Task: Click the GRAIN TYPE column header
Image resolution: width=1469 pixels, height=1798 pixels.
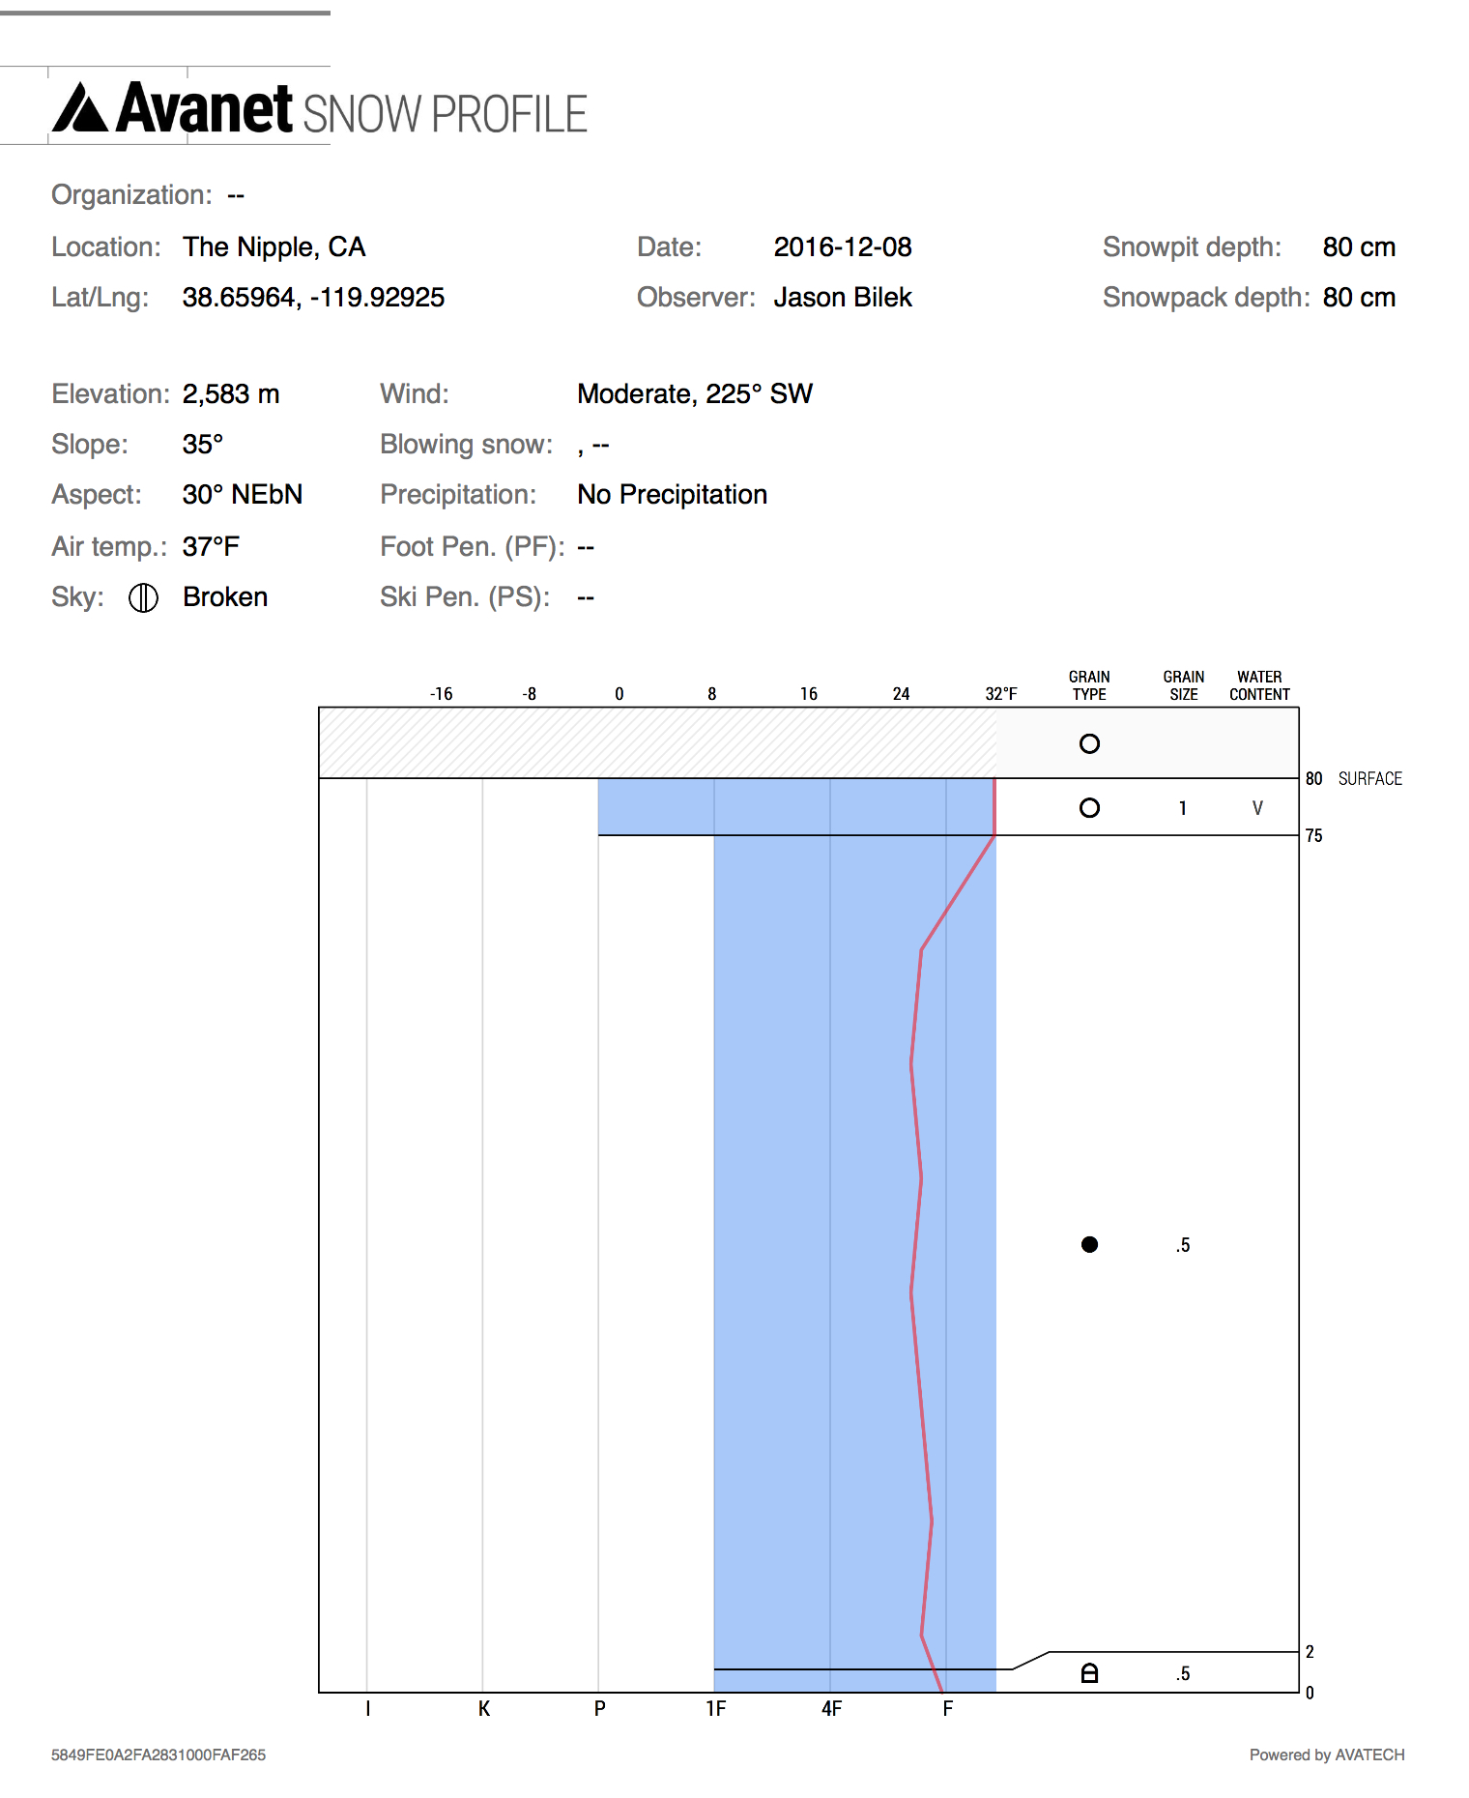Action: pos(1089,685)
